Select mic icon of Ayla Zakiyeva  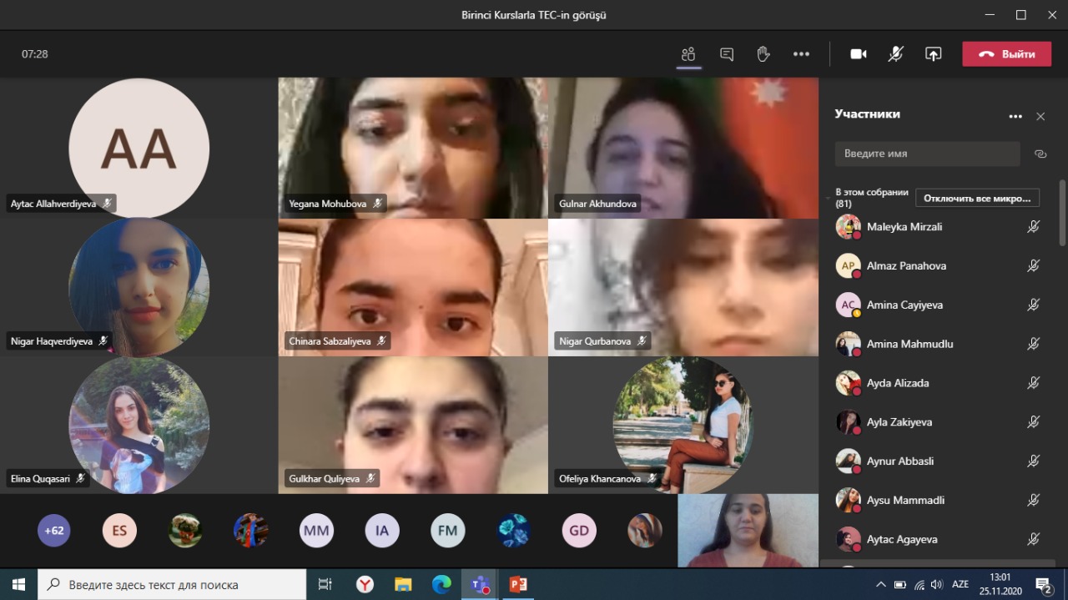pyautogui.click(x=1033, y=422)
